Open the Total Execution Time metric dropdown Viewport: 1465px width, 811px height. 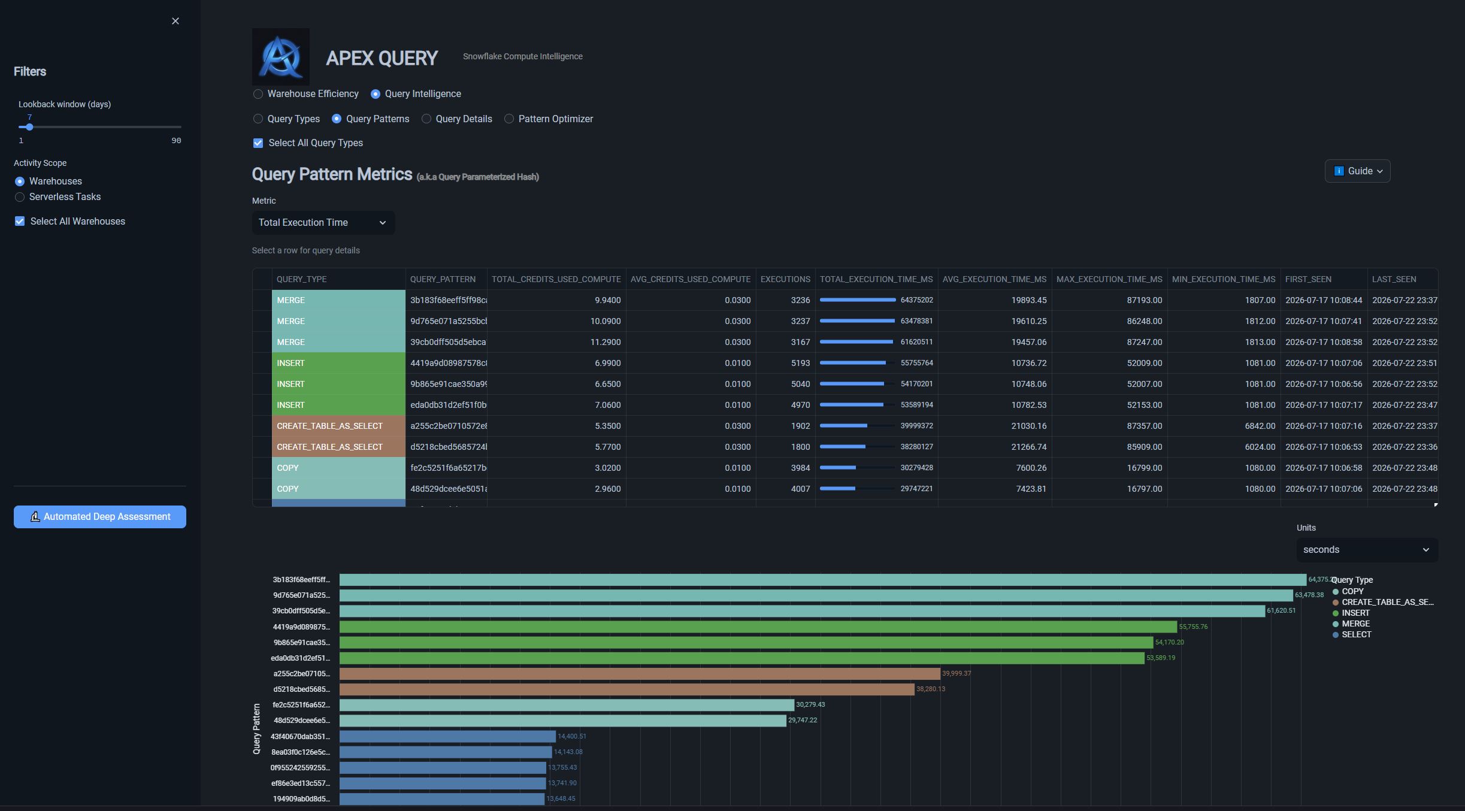point(323,222)
